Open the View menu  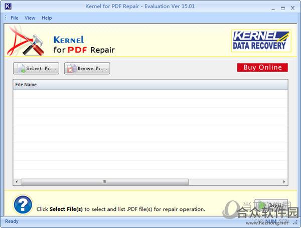(30, 18)
